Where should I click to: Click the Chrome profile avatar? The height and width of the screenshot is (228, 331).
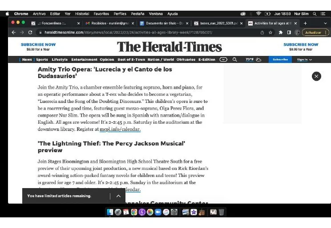coord(297,32)
